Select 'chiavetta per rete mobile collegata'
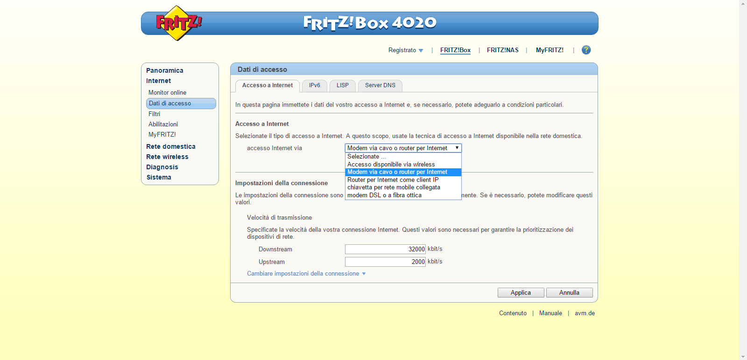 coord(394,187)
